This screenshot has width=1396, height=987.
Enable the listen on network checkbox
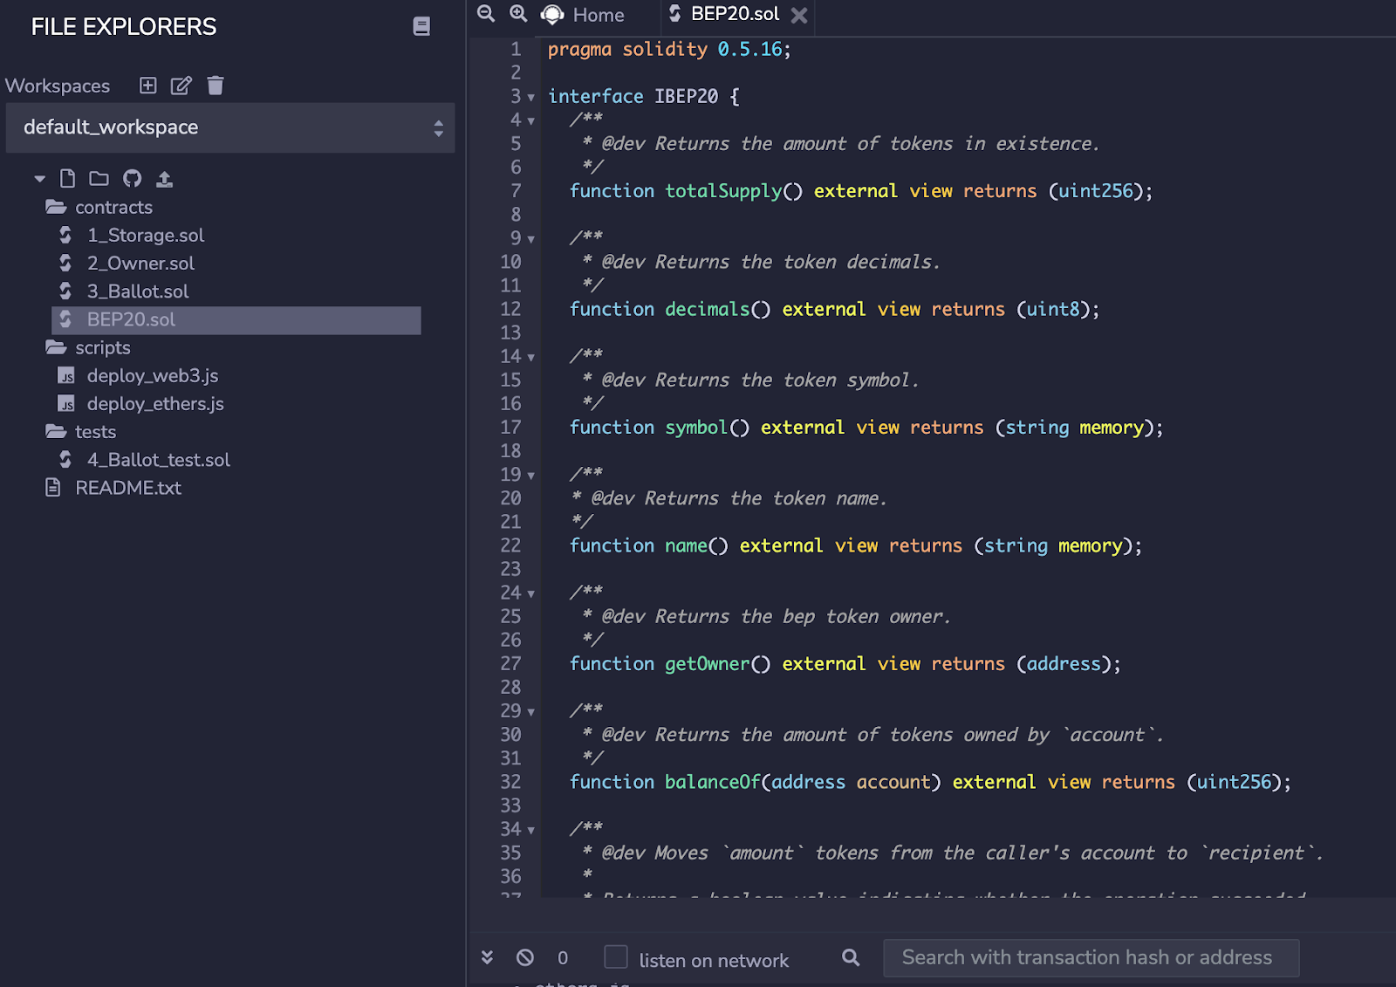click(x=616, y=957)
